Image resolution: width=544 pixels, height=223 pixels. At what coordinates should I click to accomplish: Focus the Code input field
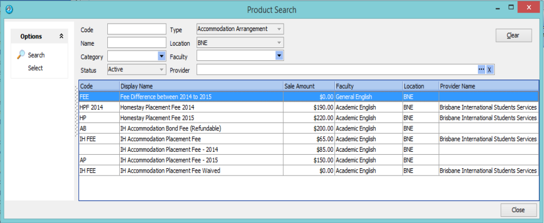click(137, 29)
